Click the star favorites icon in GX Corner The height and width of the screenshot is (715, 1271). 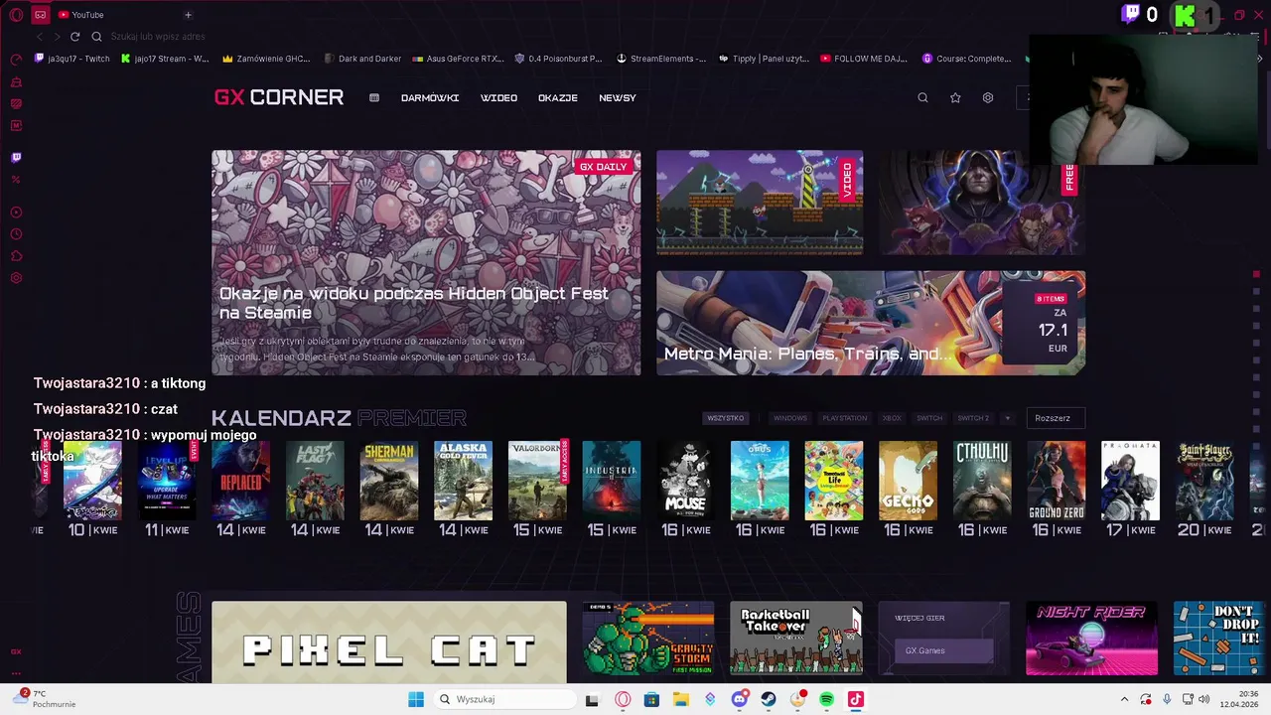point(955,98)
